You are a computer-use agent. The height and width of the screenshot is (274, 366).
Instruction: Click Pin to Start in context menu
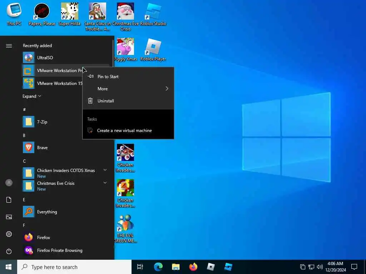tap(128, 76)
